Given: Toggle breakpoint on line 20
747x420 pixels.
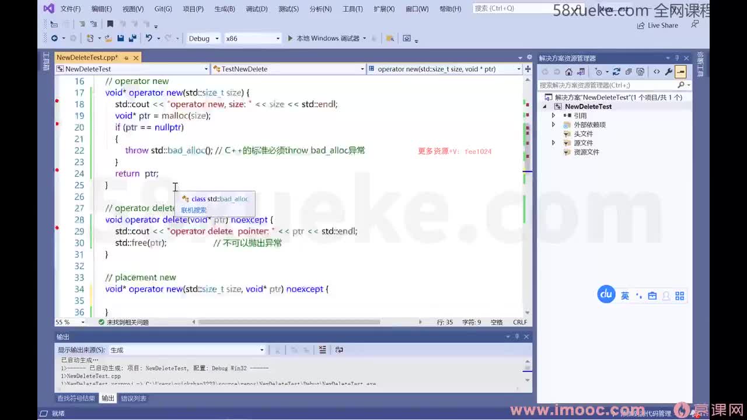Looking at the screenshot, I should [x=57, y=124].
